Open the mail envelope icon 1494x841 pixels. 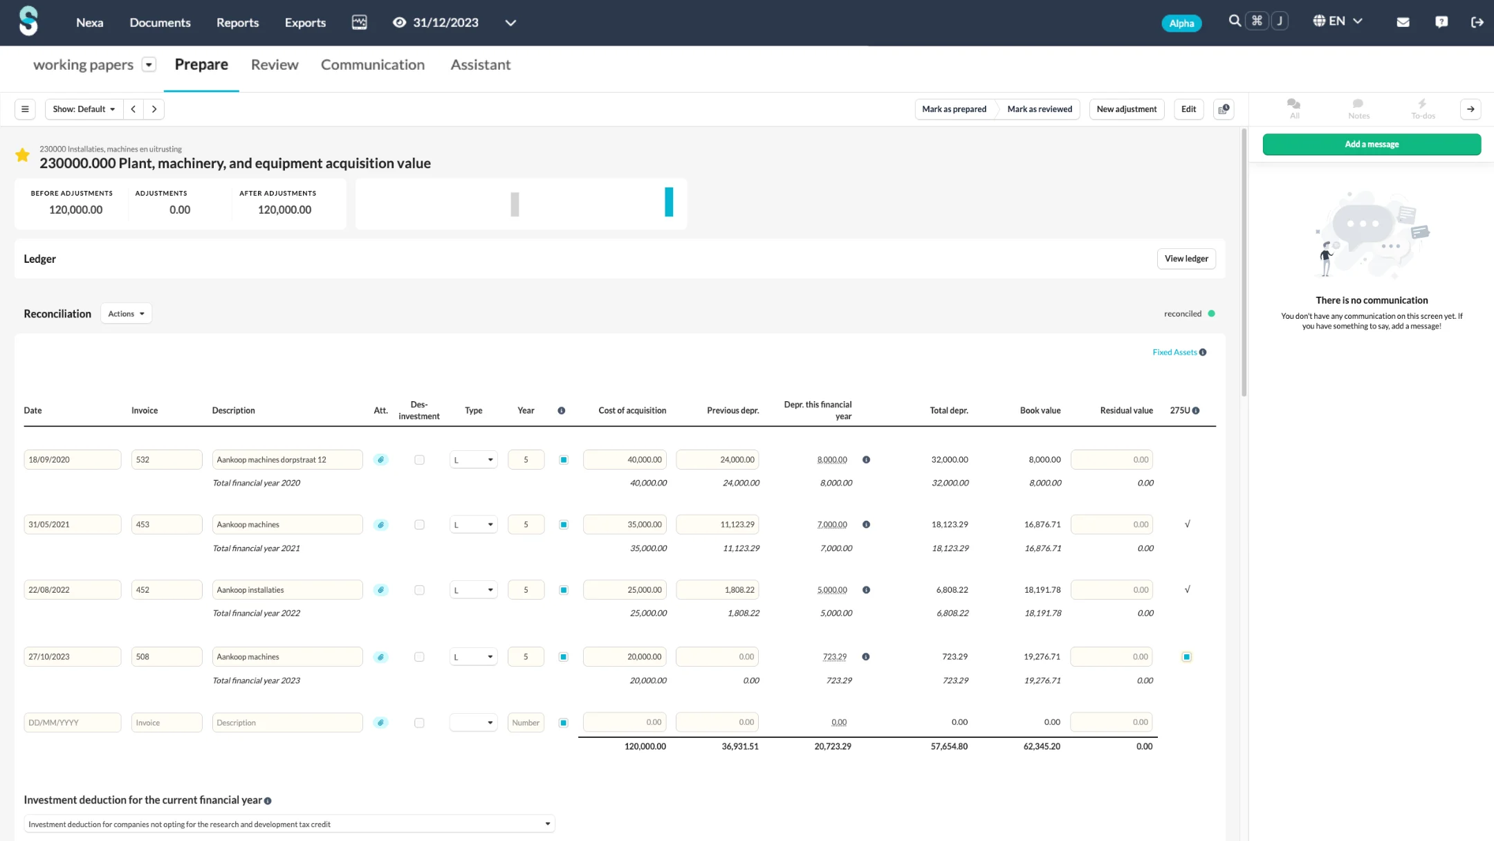(1403, 22)
